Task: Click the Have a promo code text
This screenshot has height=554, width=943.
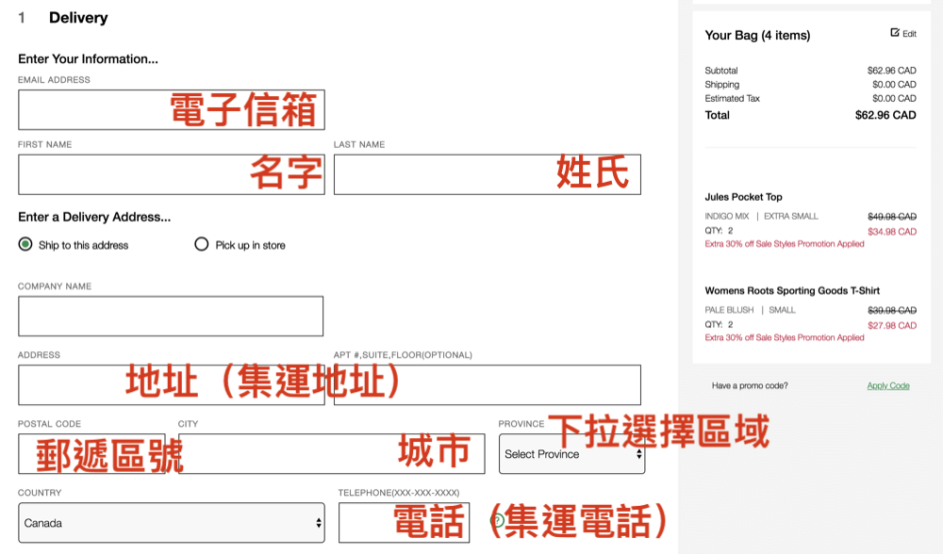Action: click(750, 386)
